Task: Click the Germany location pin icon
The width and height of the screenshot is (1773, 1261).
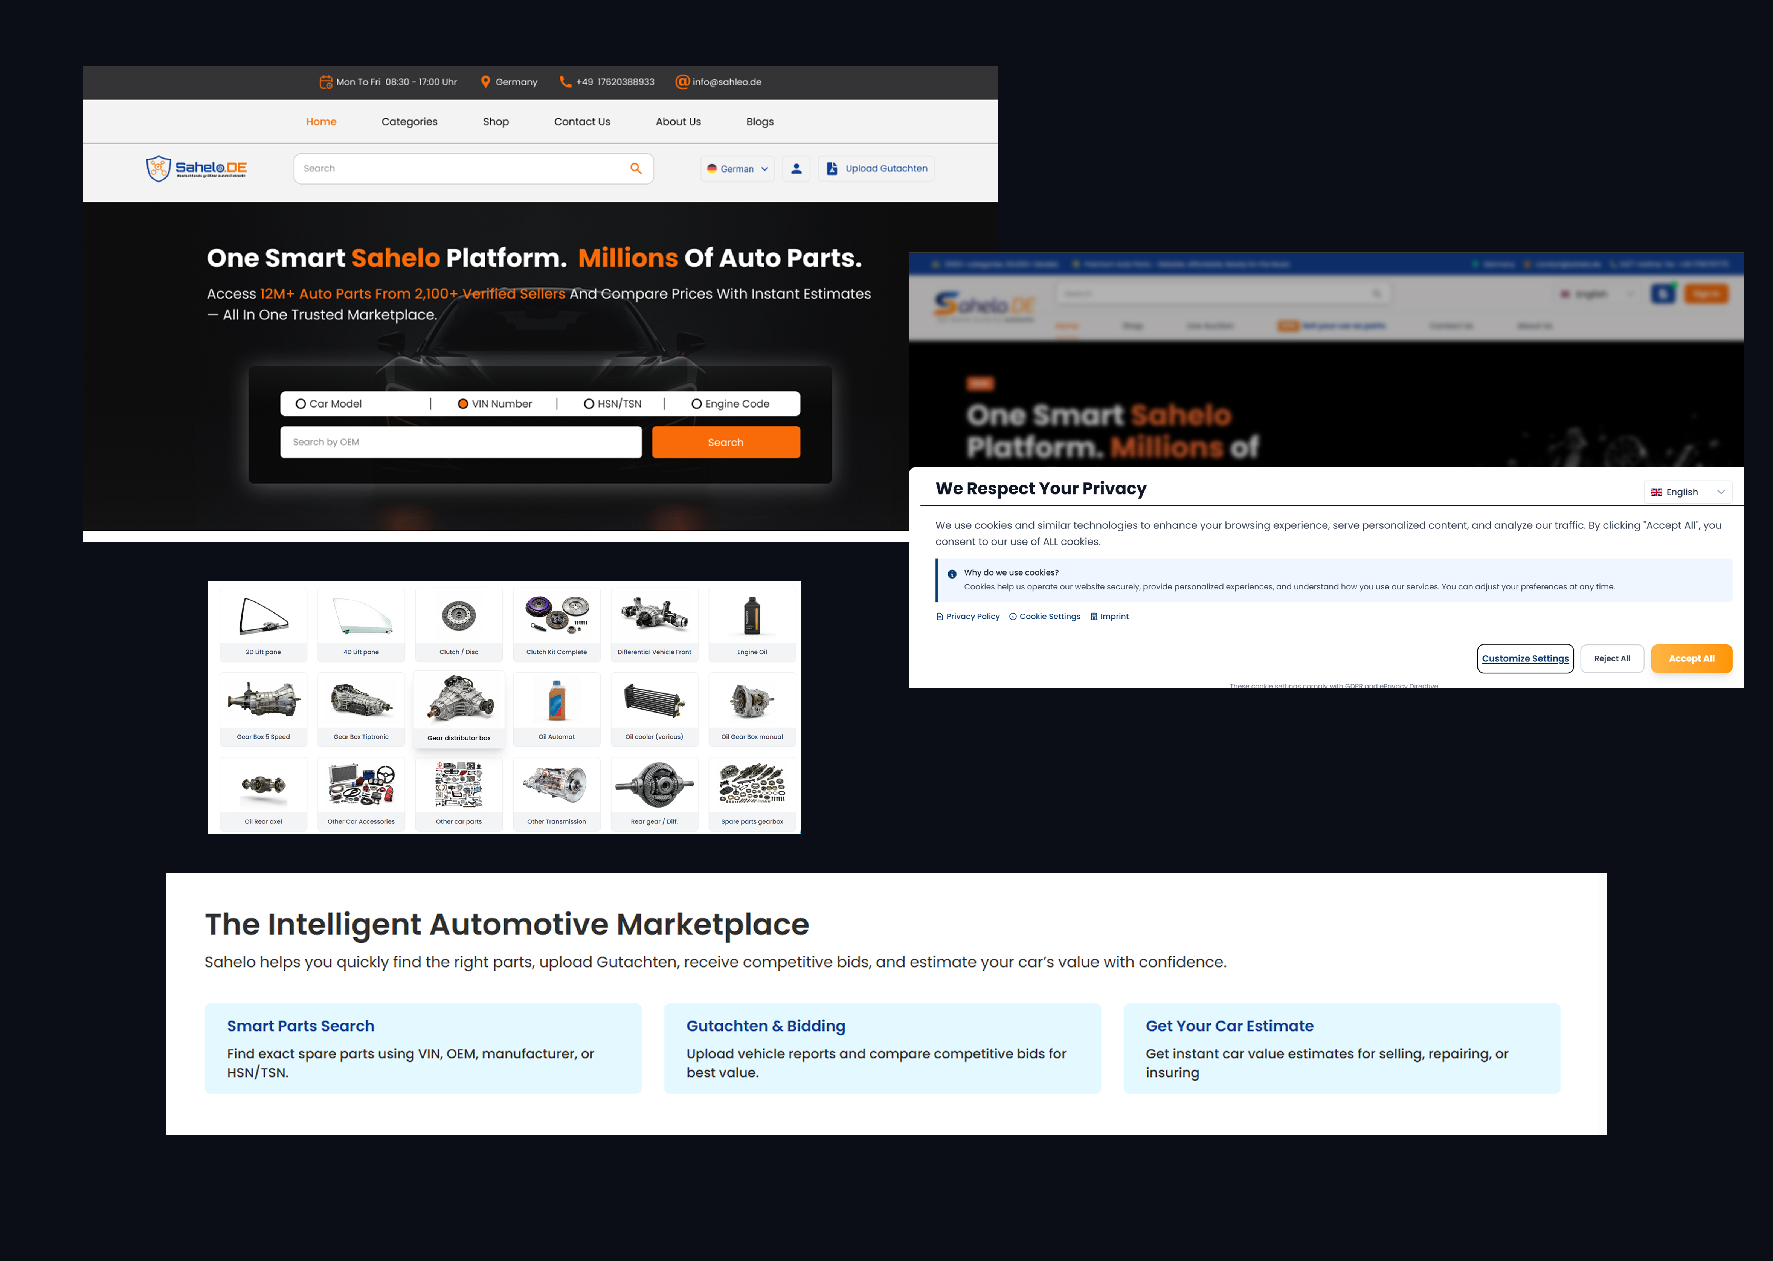Action: point(485,81)
